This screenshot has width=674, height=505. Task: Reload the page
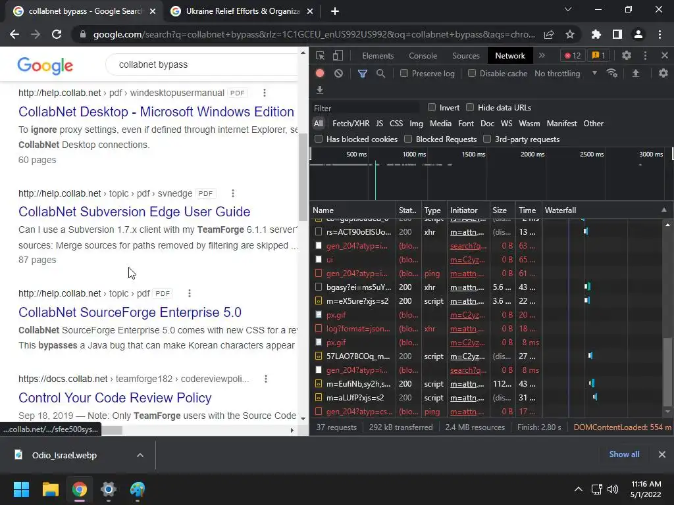click(x=57, y=34)
